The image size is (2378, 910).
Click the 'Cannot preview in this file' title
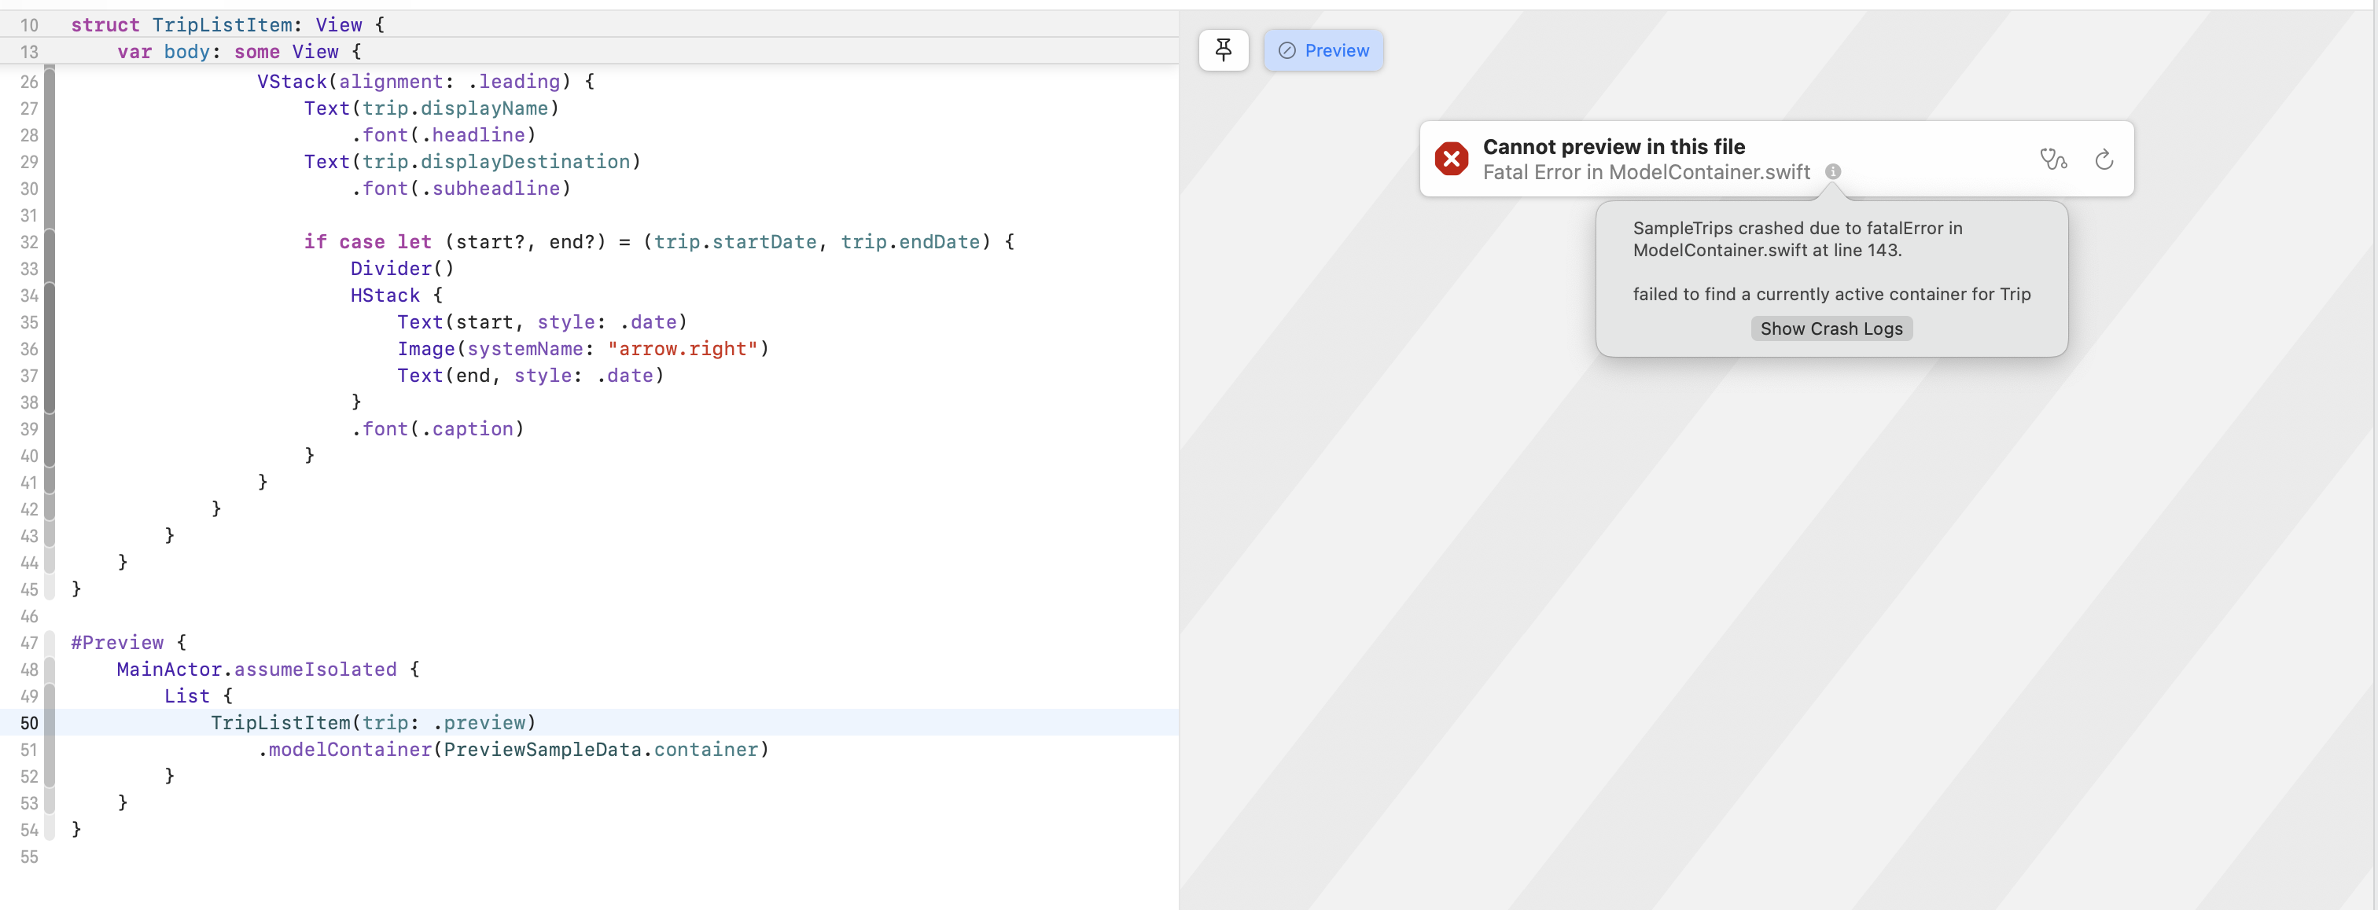1613,146
